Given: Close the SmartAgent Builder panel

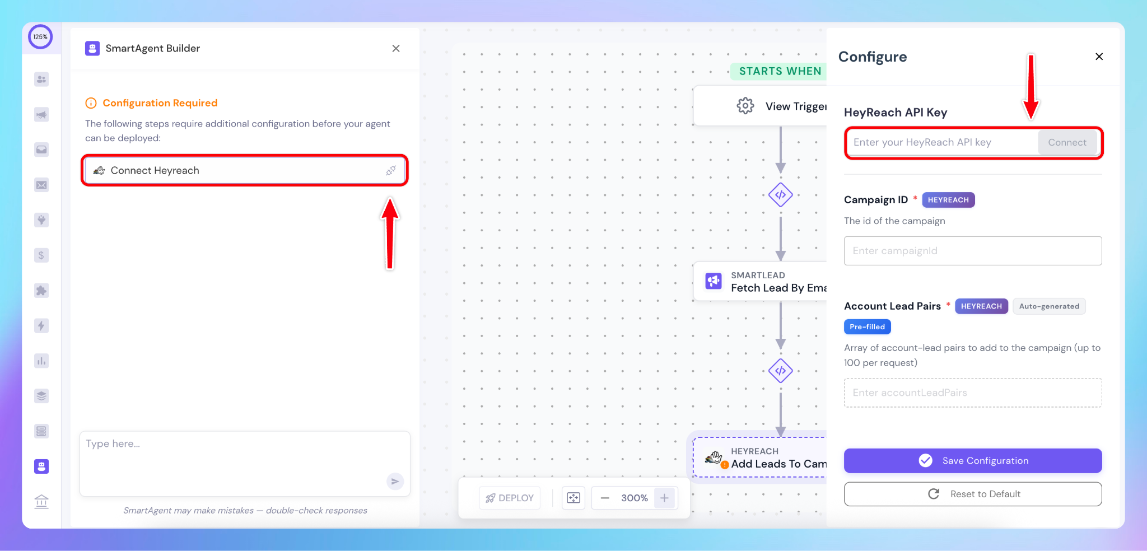Looking at the screenshot, I should (x=396, y=49).
